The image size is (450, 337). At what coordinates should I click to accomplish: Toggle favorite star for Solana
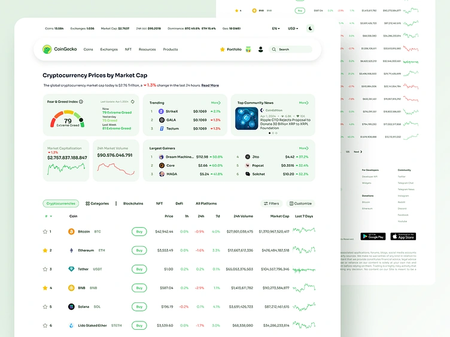(x=45, y=307)
